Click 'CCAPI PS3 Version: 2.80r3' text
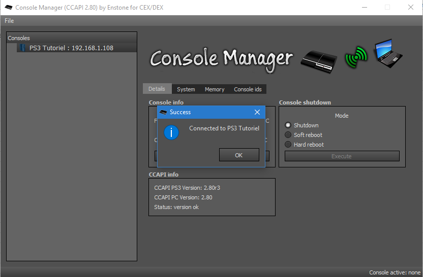 pyautogui.click(x=187, y=188)
